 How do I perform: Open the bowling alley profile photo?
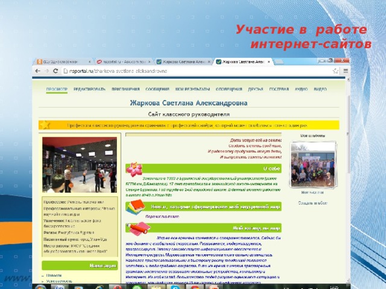(80, 165)
